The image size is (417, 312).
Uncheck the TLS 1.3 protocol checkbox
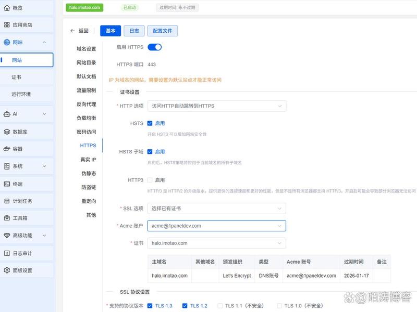150,306
